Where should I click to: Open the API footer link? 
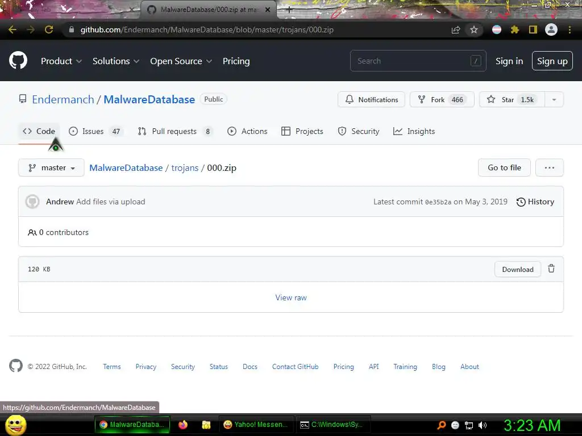coord(374,367)
